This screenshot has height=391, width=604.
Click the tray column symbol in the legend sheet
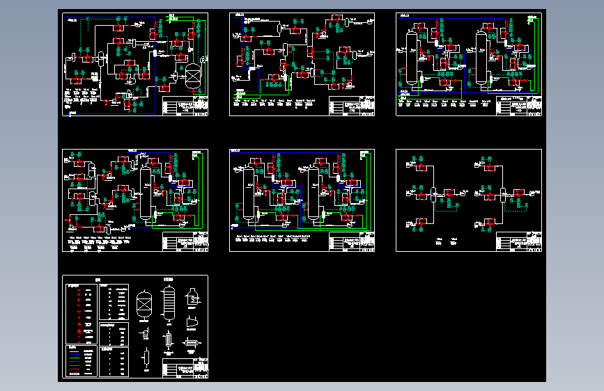[x=168, y=303]
